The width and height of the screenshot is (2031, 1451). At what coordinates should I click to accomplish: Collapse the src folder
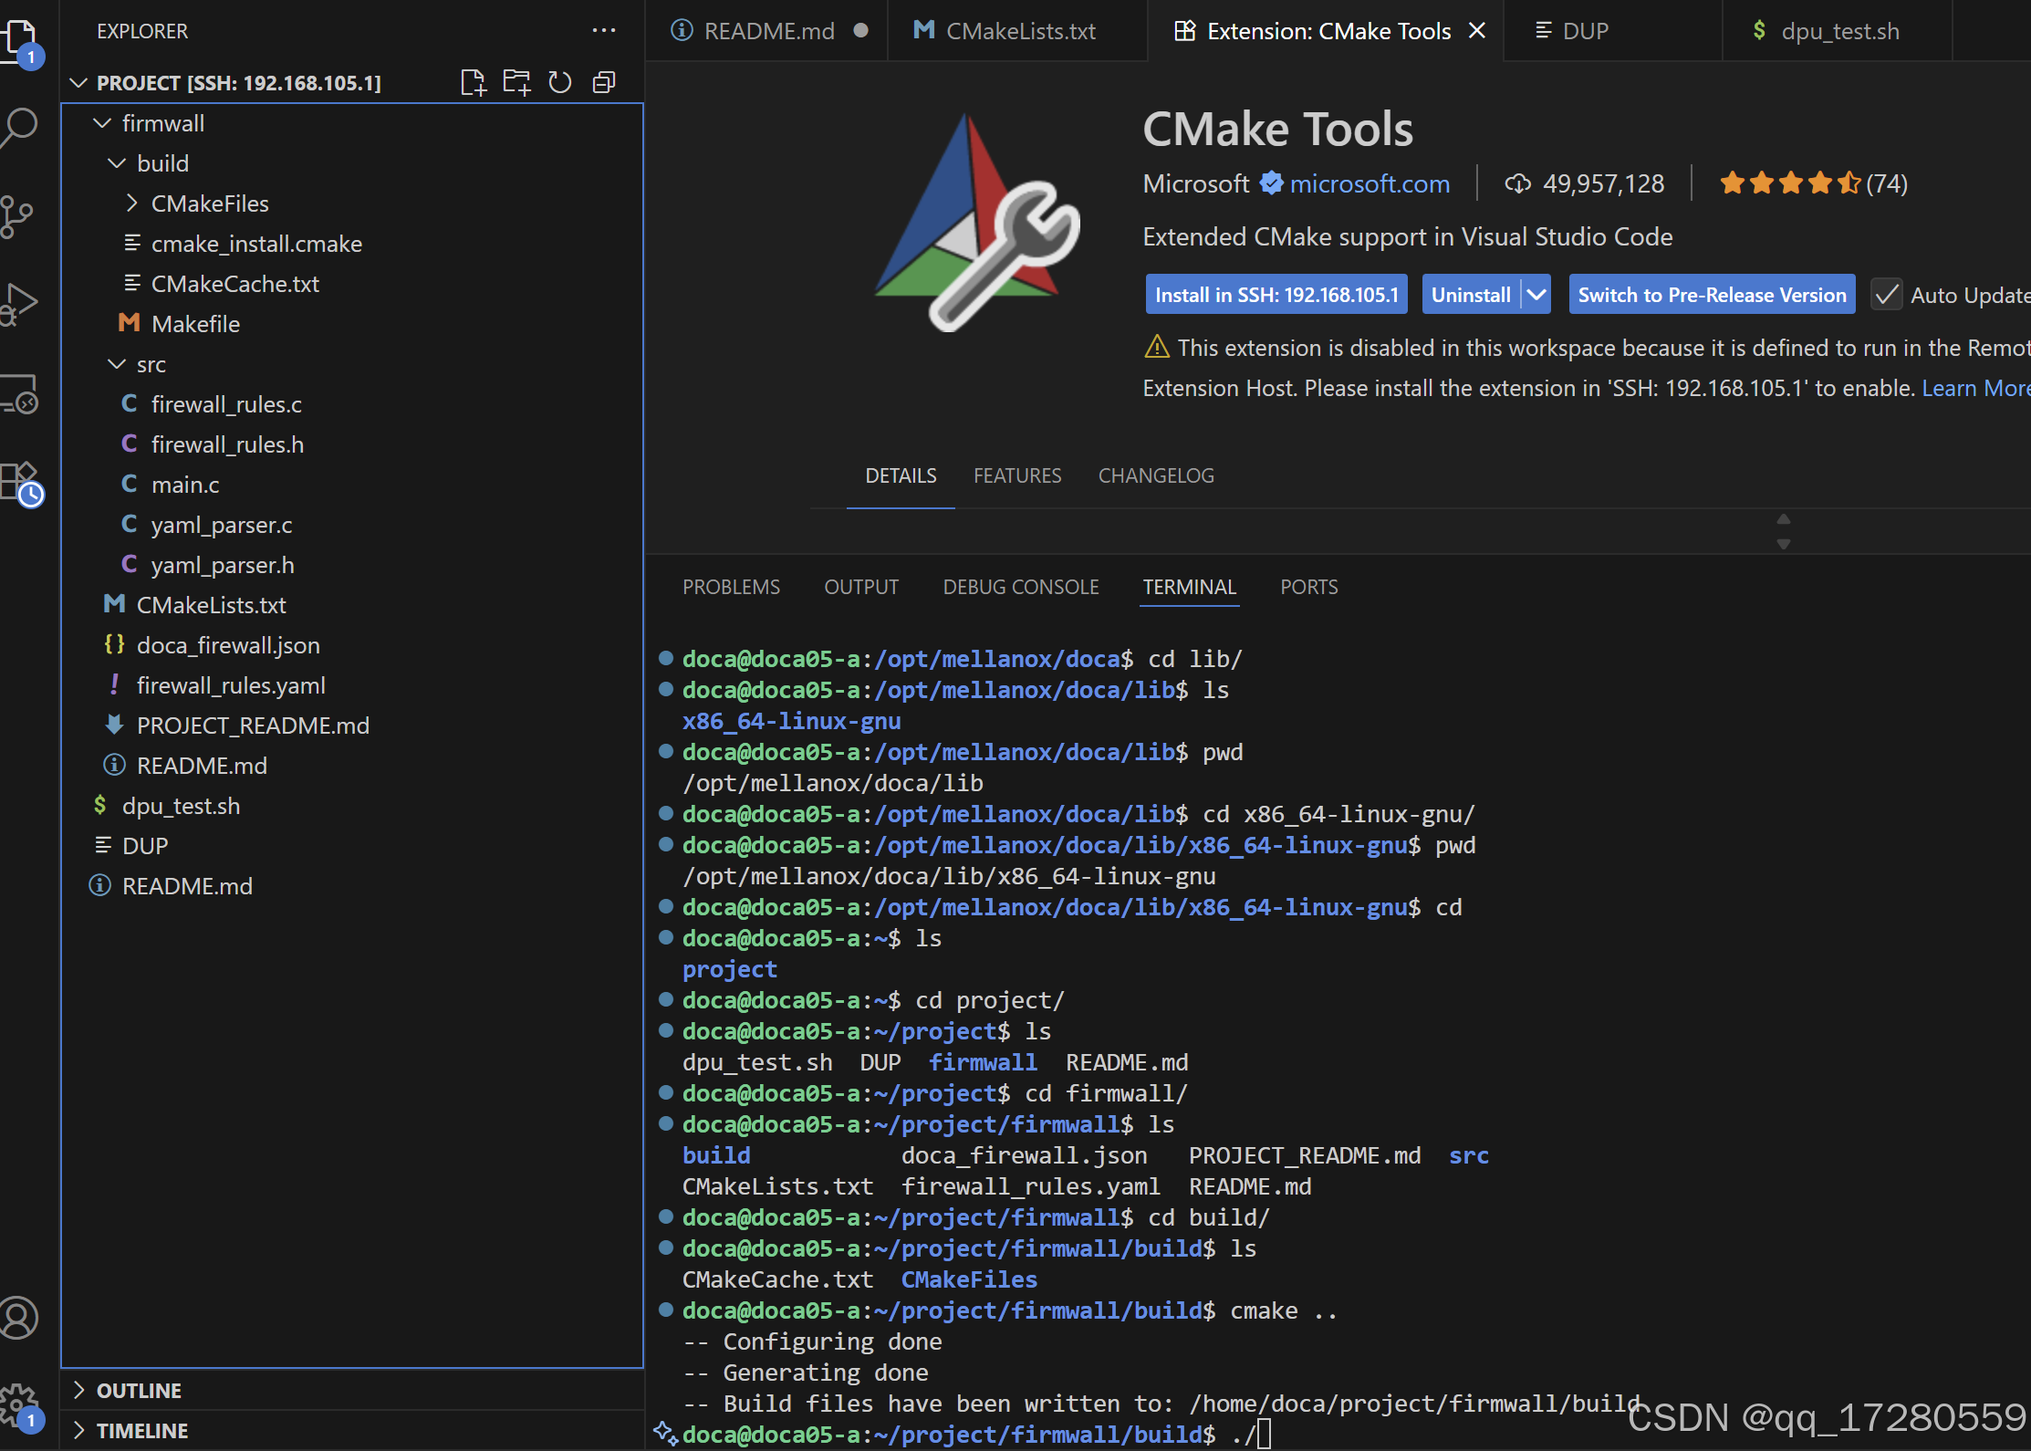117,364
